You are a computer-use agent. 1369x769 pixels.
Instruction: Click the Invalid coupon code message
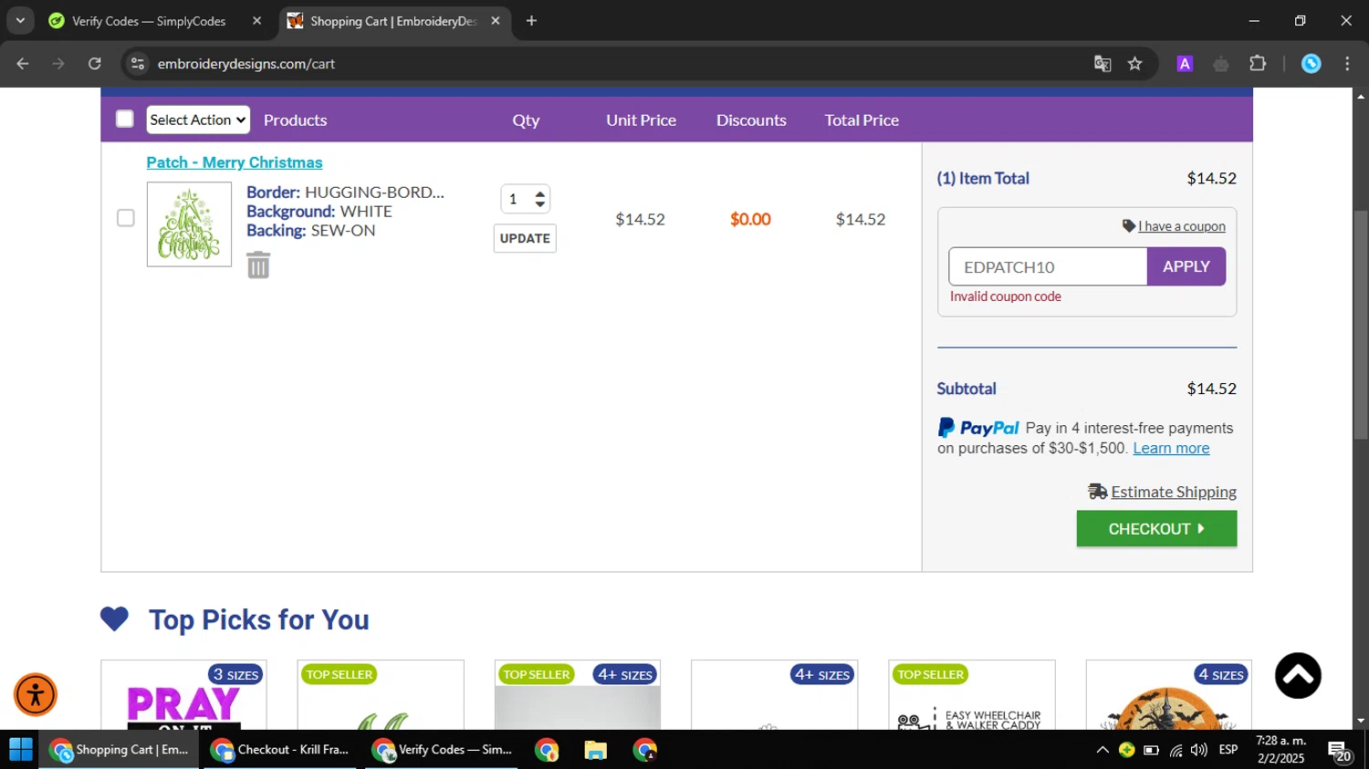(x=1005, y=296)
